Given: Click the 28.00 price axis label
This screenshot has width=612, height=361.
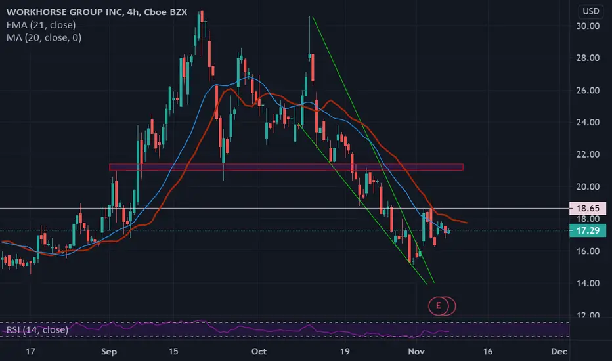Looking at the screenshot, I should [588, 58].
